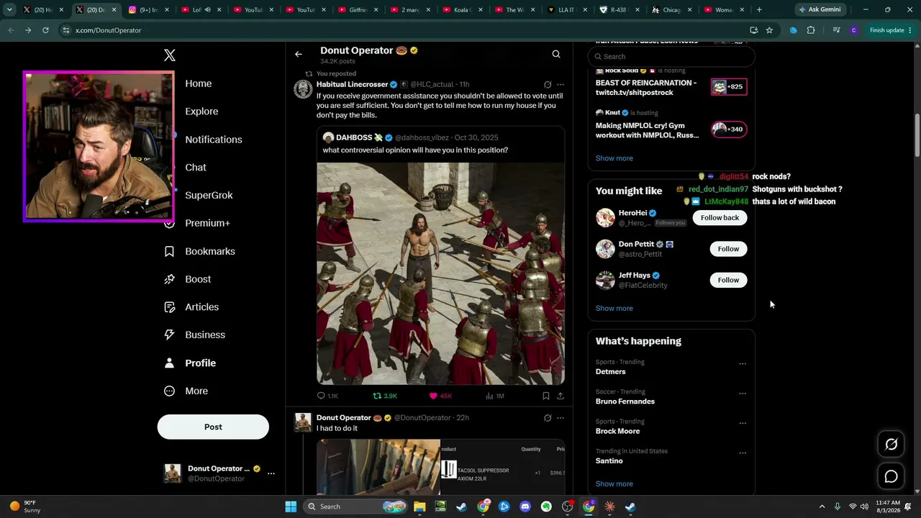921x518 pixels.
Task: Undo repost on the 3.9K reposts button
Action: pyautogui.click(x=385, y=396)
